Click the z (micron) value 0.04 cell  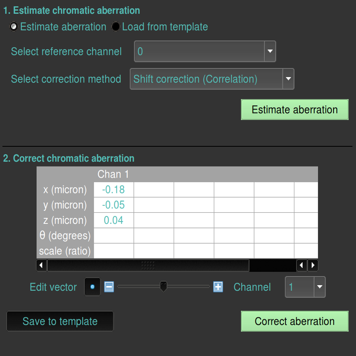pos(114,220)
